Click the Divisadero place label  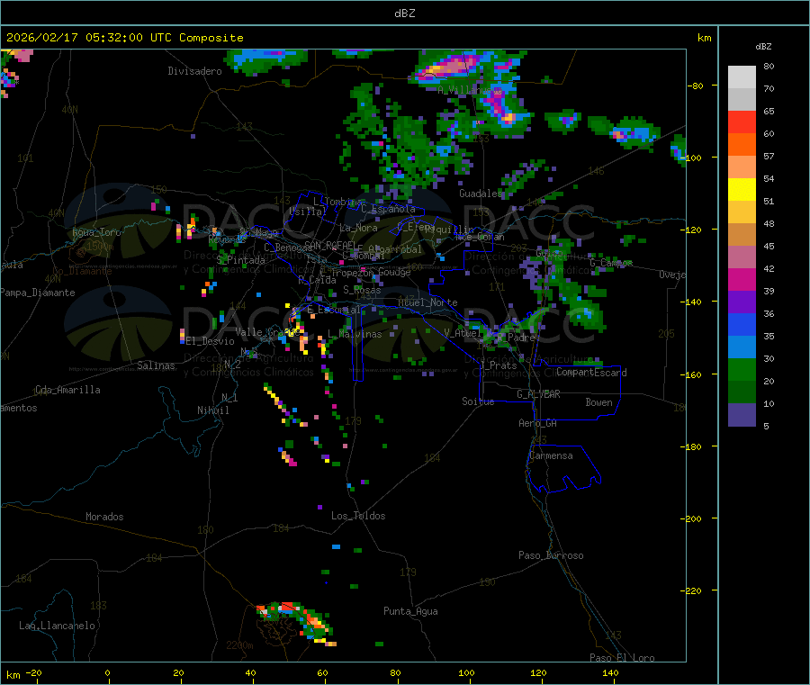(x=194, y=71)
